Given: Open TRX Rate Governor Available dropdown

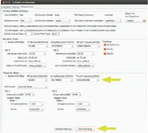Looking at the screenshot, I should [x=114, y=21].
